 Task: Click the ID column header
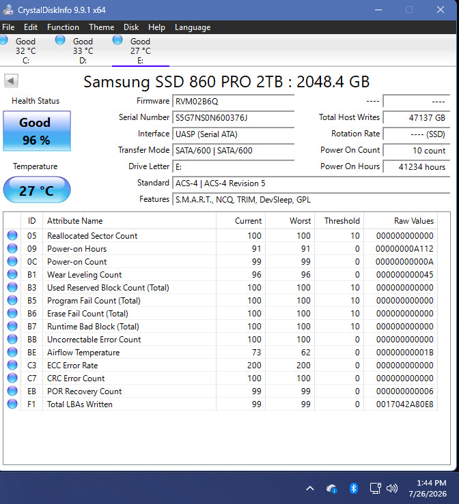(x=31, y=221)
